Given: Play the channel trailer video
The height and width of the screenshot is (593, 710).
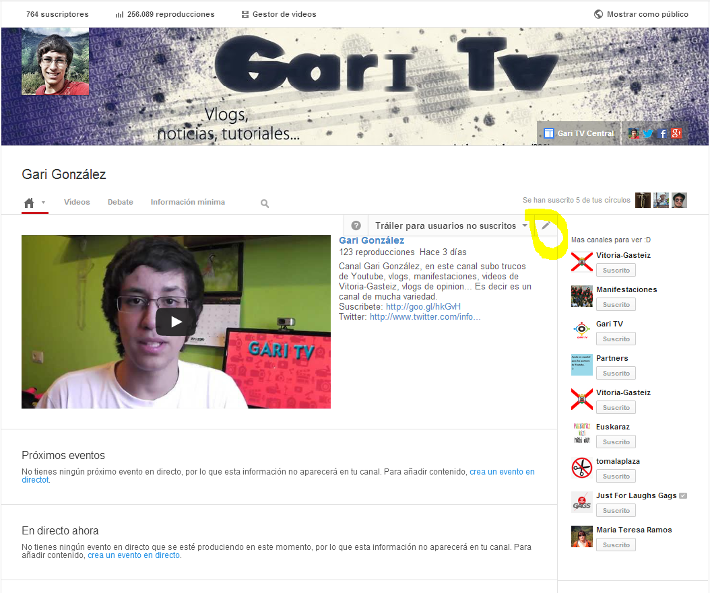Looking at the screenshot, I should point(176,322).
